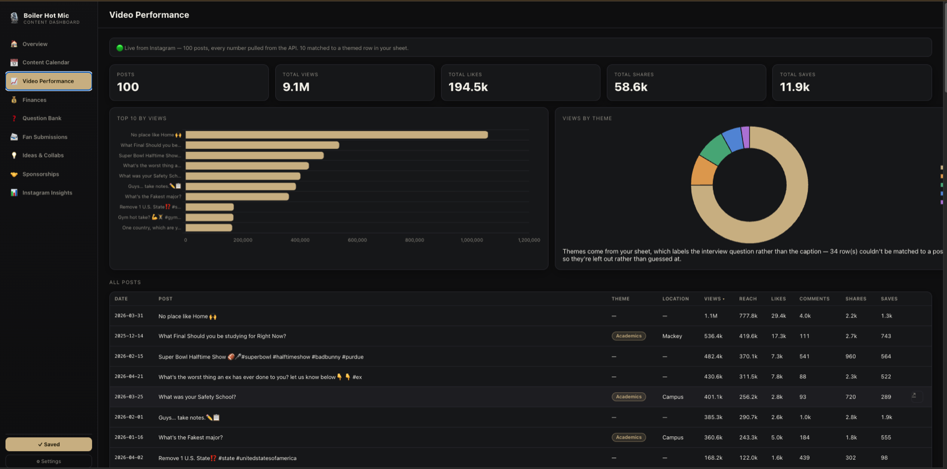The height and width of the screenshot is (469, 947).
Task: Click date 2026-02-15 in the table
Action: (129, 356)
